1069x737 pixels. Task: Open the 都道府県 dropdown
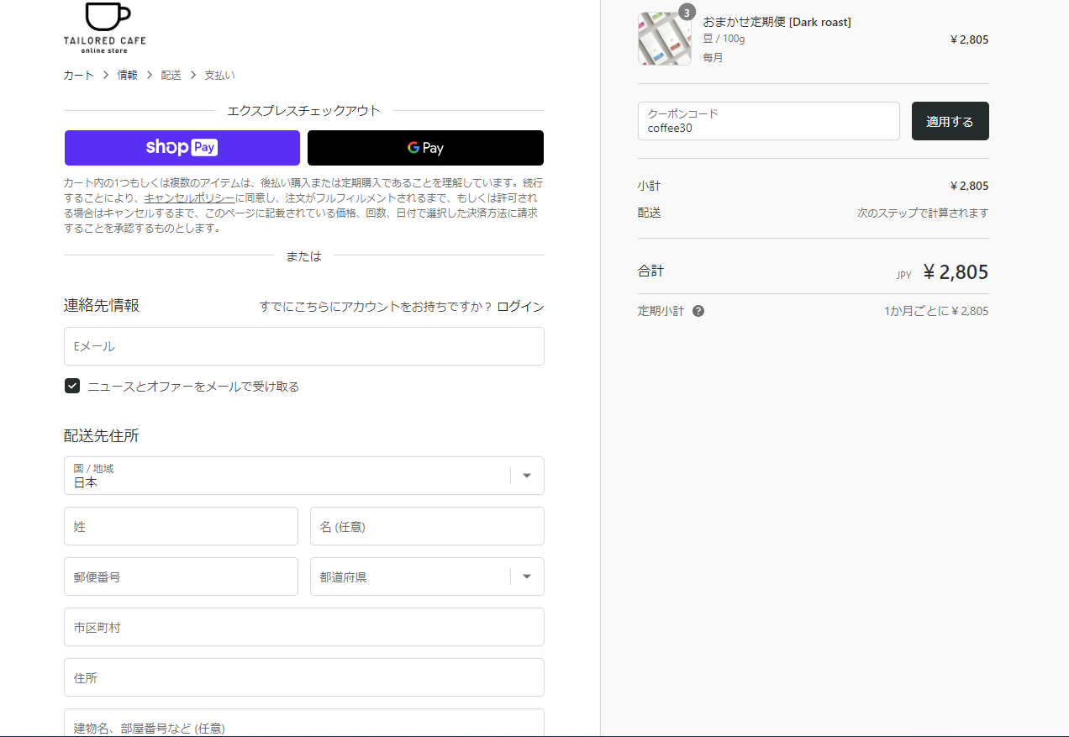click(x=427, y=576)
